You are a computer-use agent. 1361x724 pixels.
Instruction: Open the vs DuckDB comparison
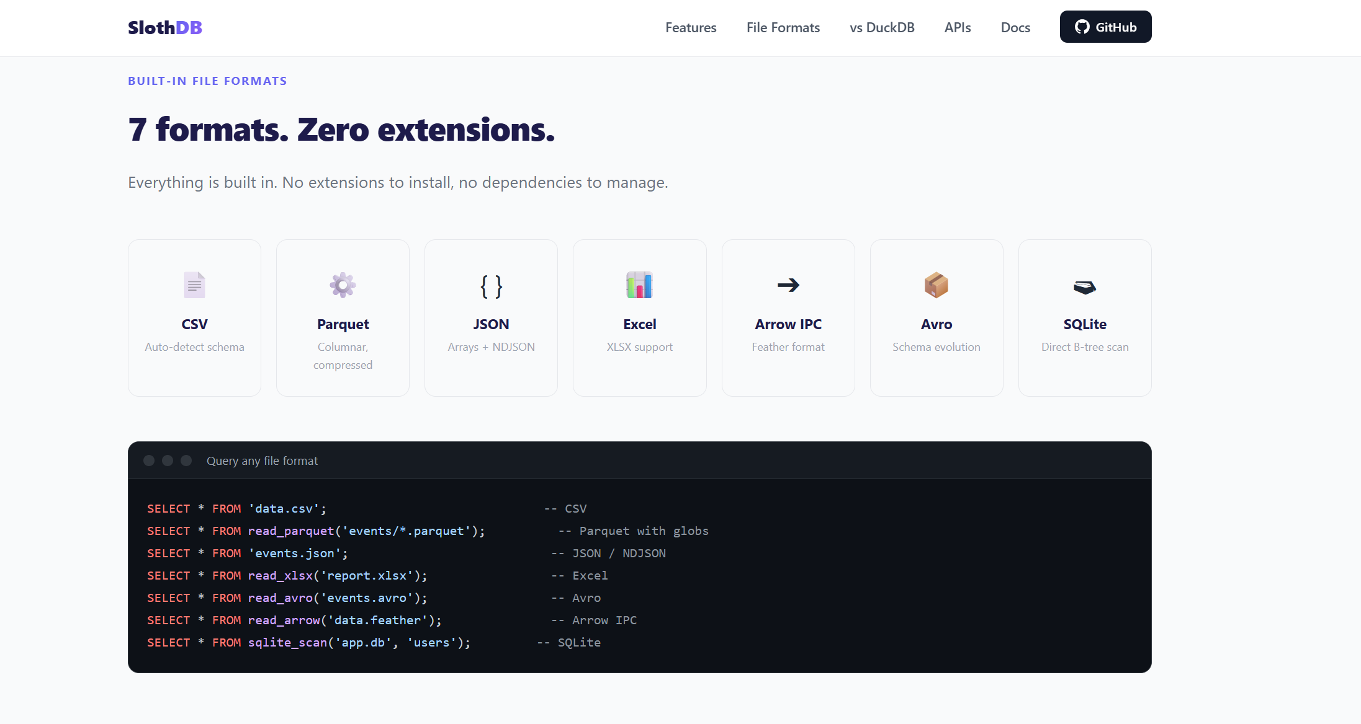click(881, 27)
